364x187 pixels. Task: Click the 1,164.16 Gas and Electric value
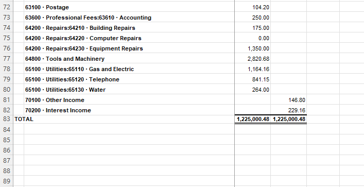coord(258,69)
